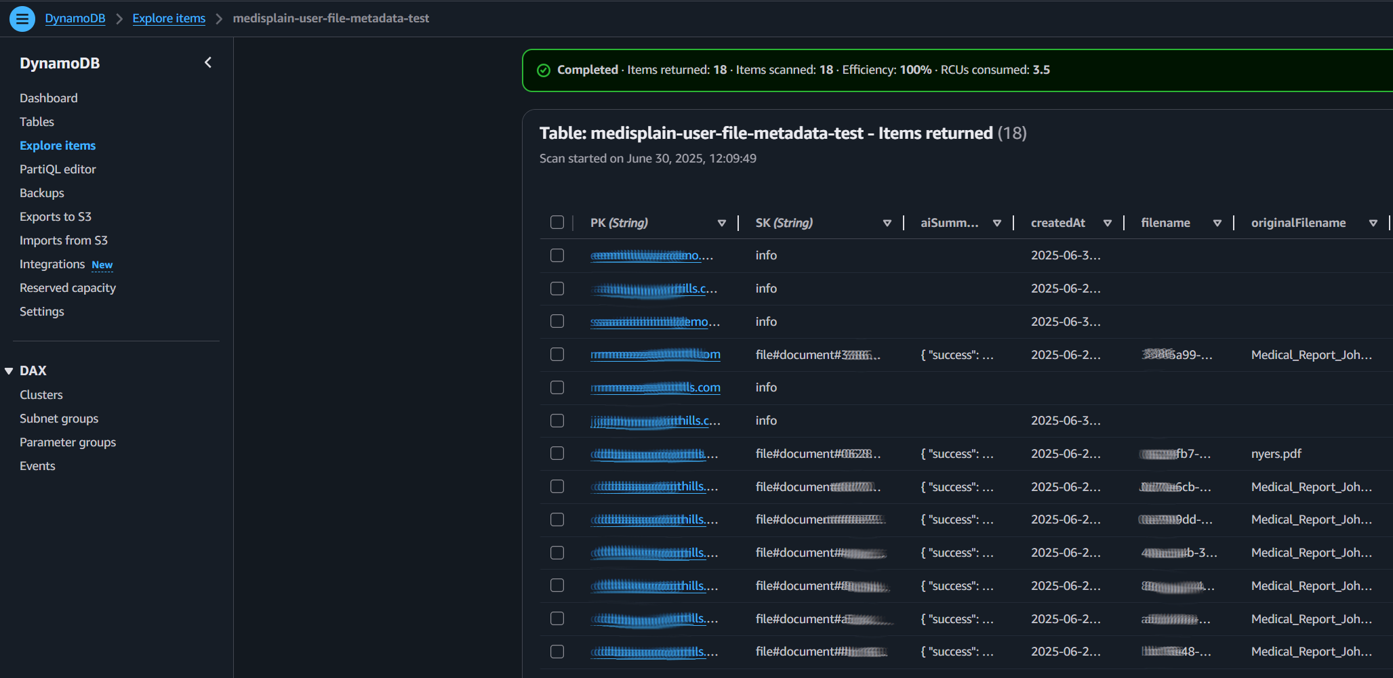
Task: Click the 'Scan started on June 30, 2025' text
Action: (648, 158)
